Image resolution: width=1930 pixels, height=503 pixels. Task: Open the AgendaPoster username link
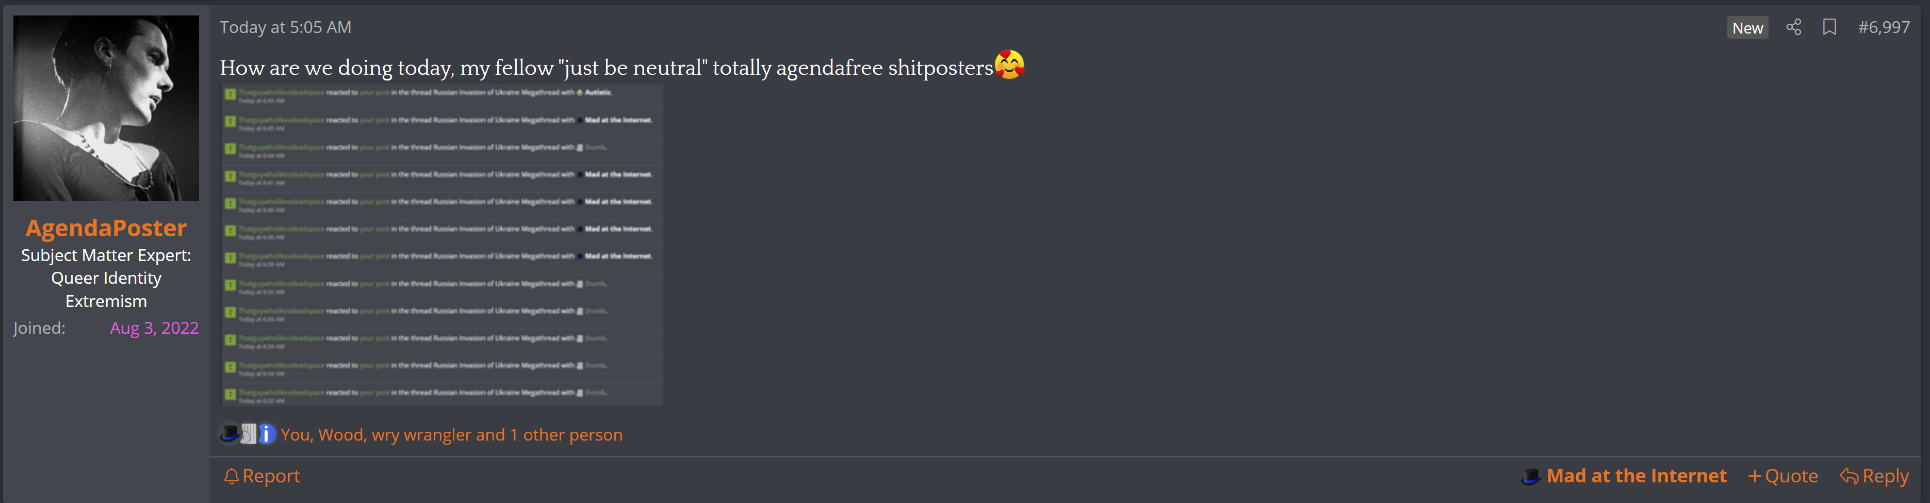click(106, 228)
